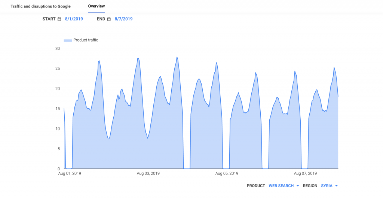Image resolution: width=383 pixels, height=198 pixels.
Task: Click the END label
Action: [x=101, y=19]
